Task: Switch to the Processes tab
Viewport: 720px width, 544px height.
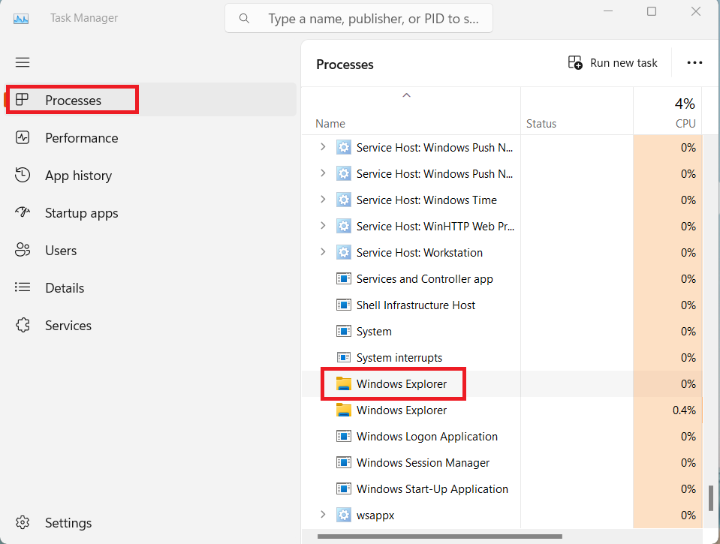Action: point(73,101)
